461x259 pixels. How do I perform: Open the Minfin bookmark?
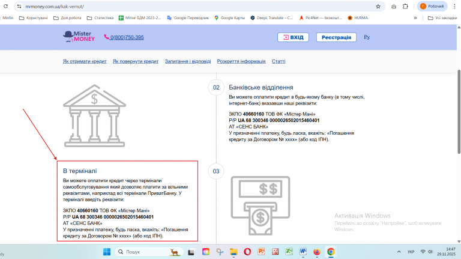click(8, 18)
